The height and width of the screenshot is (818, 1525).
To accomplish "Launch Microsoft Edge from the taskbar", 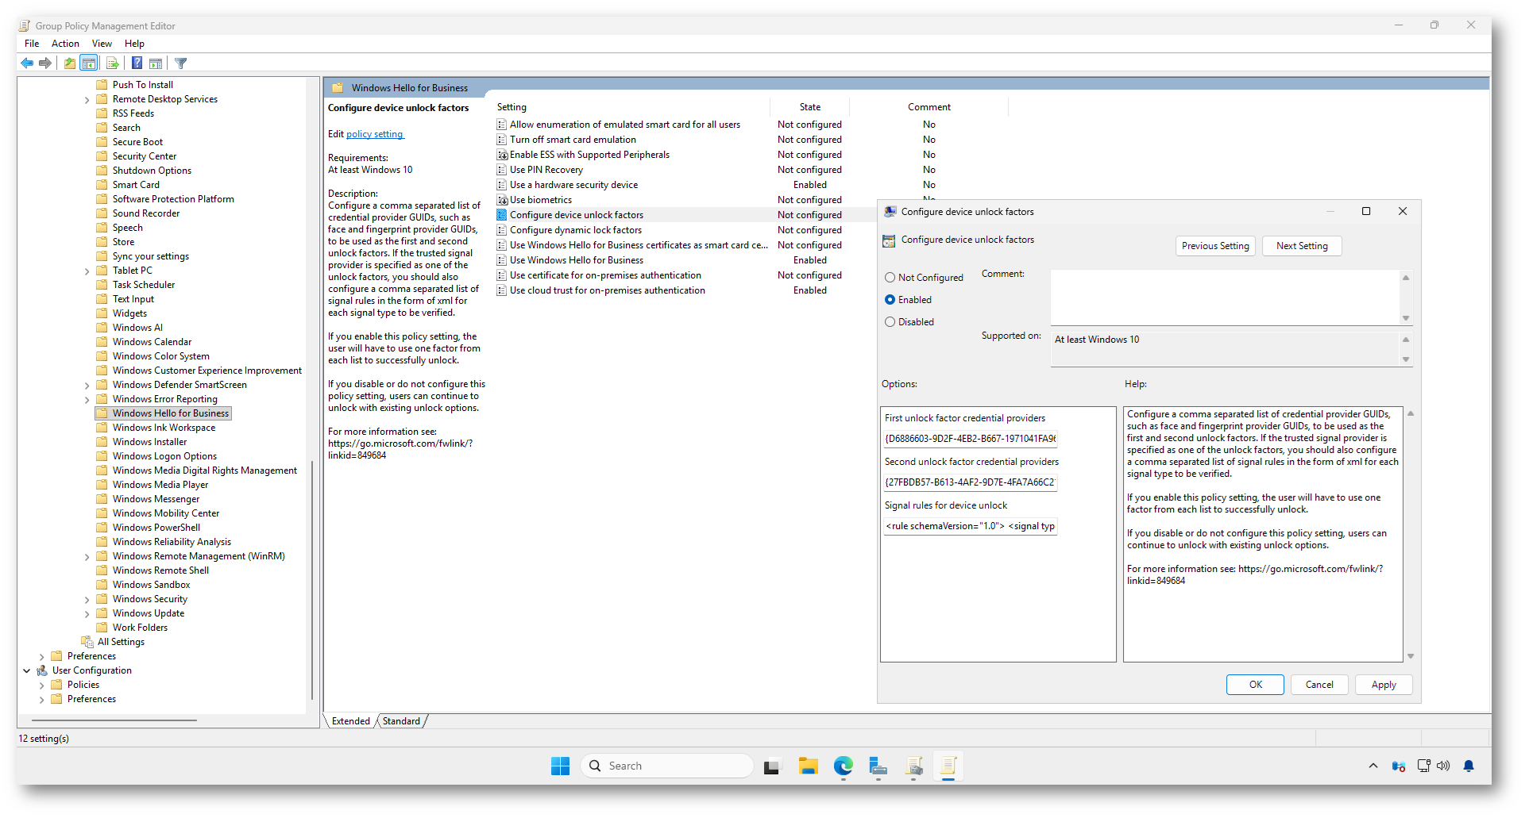I will 844,766.
